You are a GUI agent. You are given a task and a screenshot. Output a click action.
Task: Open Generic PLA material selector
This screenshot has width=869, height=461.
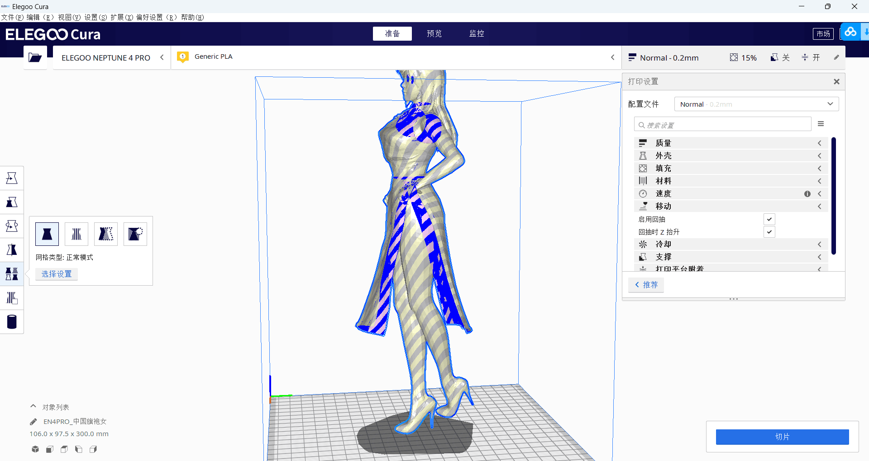pos(395,57)
